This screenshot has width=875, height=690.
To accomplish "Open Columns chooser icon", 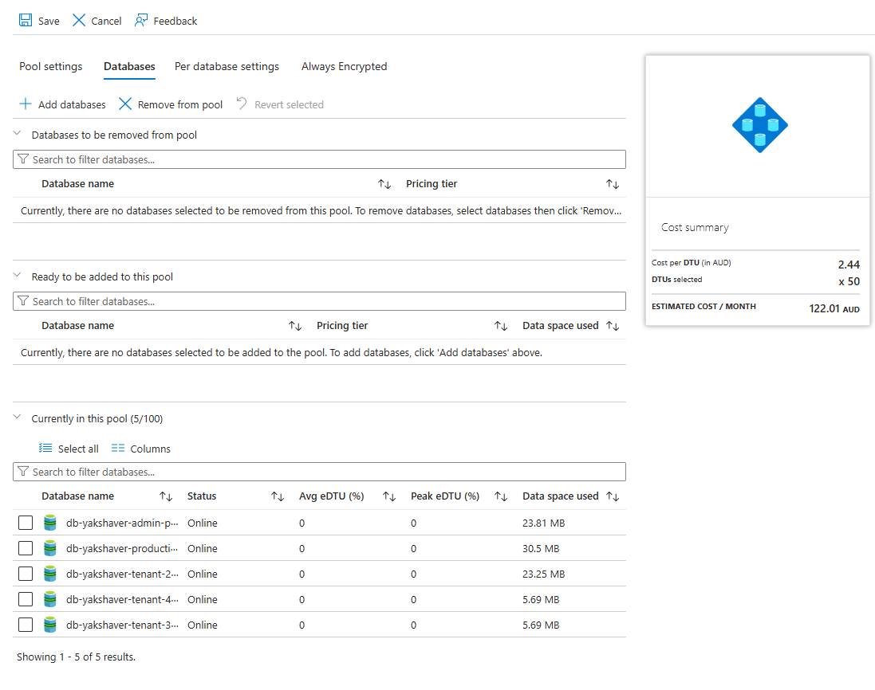I will [x=118, y=449].
